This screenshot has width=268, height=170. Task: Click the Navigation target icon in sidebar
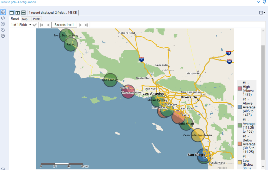(3, 24)
